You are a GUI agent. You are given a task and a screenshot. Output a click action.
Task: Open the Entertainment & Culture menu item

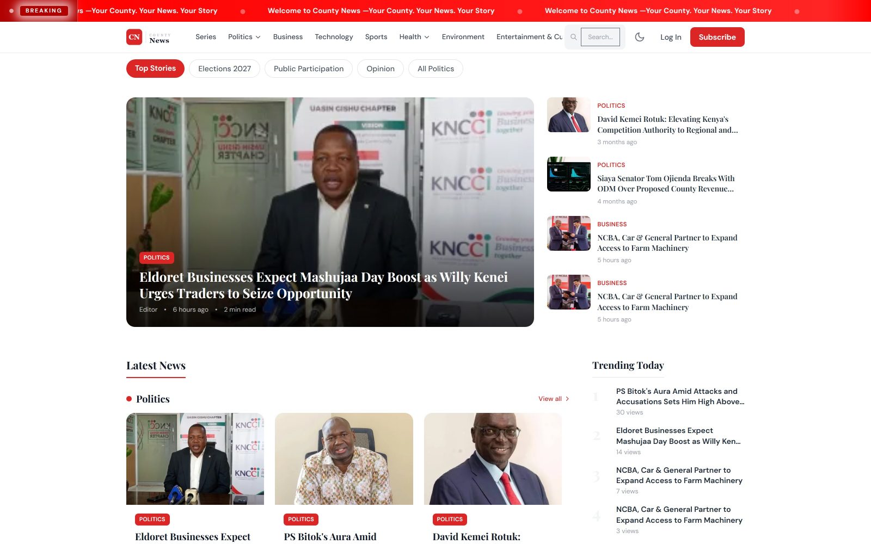pyautogui.click(x=529, y=37)
